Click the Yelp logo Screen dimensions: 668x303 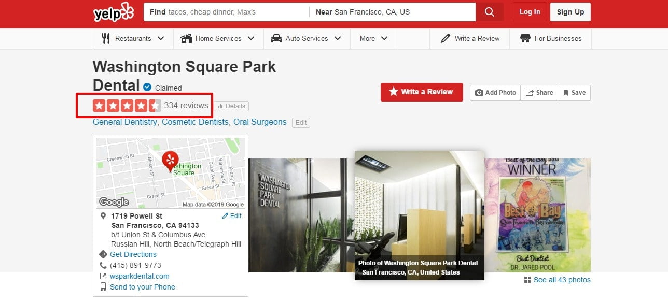click(x=113, y=12)
